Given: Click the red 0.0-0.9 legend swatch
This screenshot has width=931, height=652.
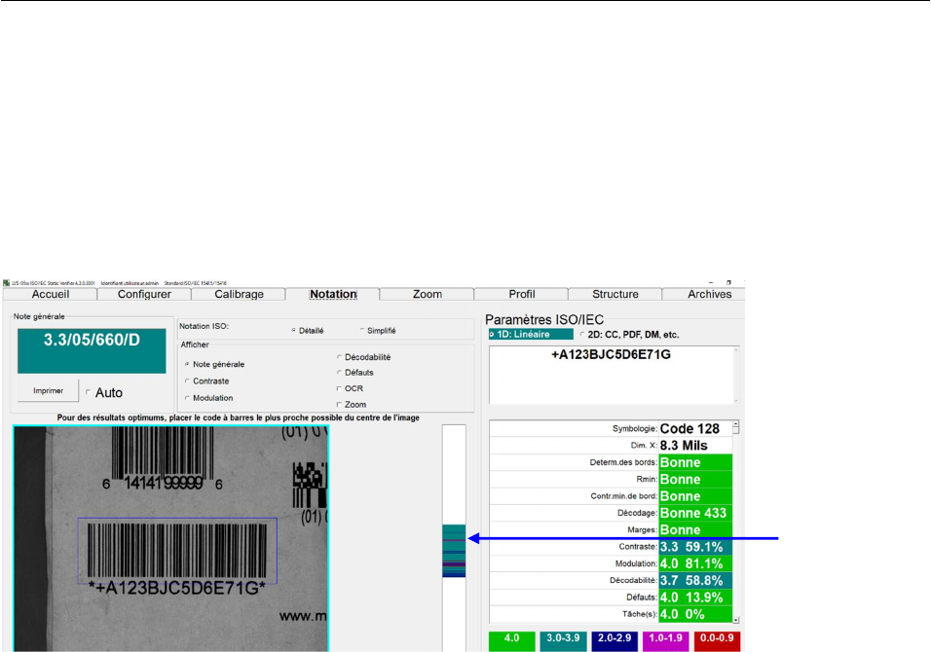Looking at the screenshot, I should [717, 641].
